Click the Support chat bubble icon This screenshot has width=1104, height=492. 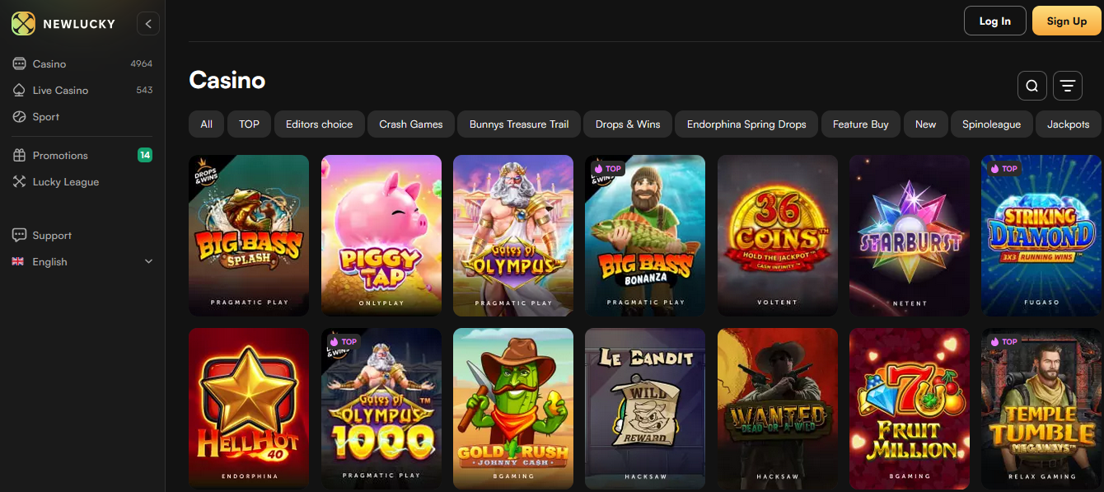coord(20,235)
